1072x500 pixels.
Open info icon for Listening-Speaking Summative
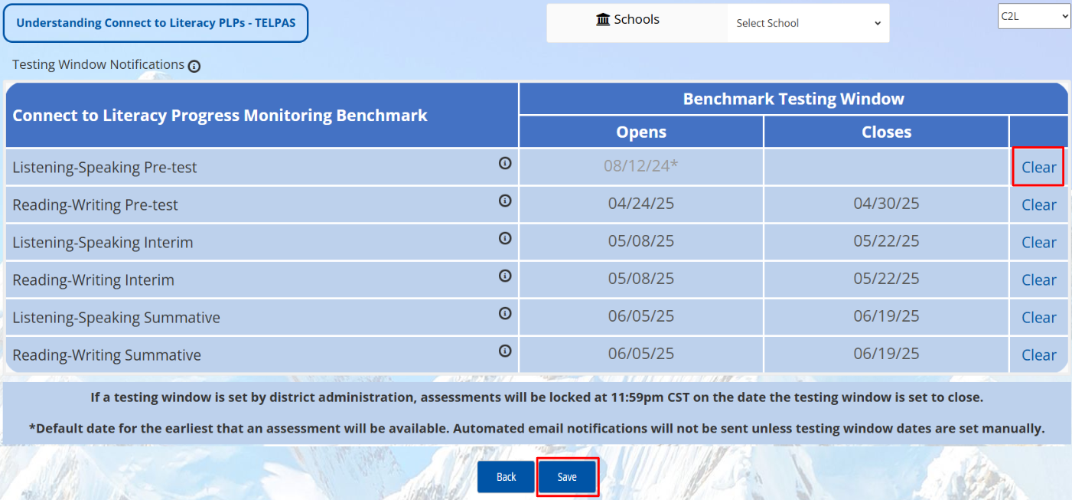tap(505, 313)
